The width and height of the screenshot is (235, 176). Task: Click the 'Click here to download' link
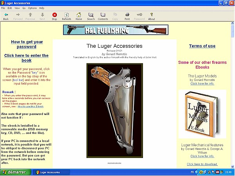pyautogui.click(x=202, y=164)
